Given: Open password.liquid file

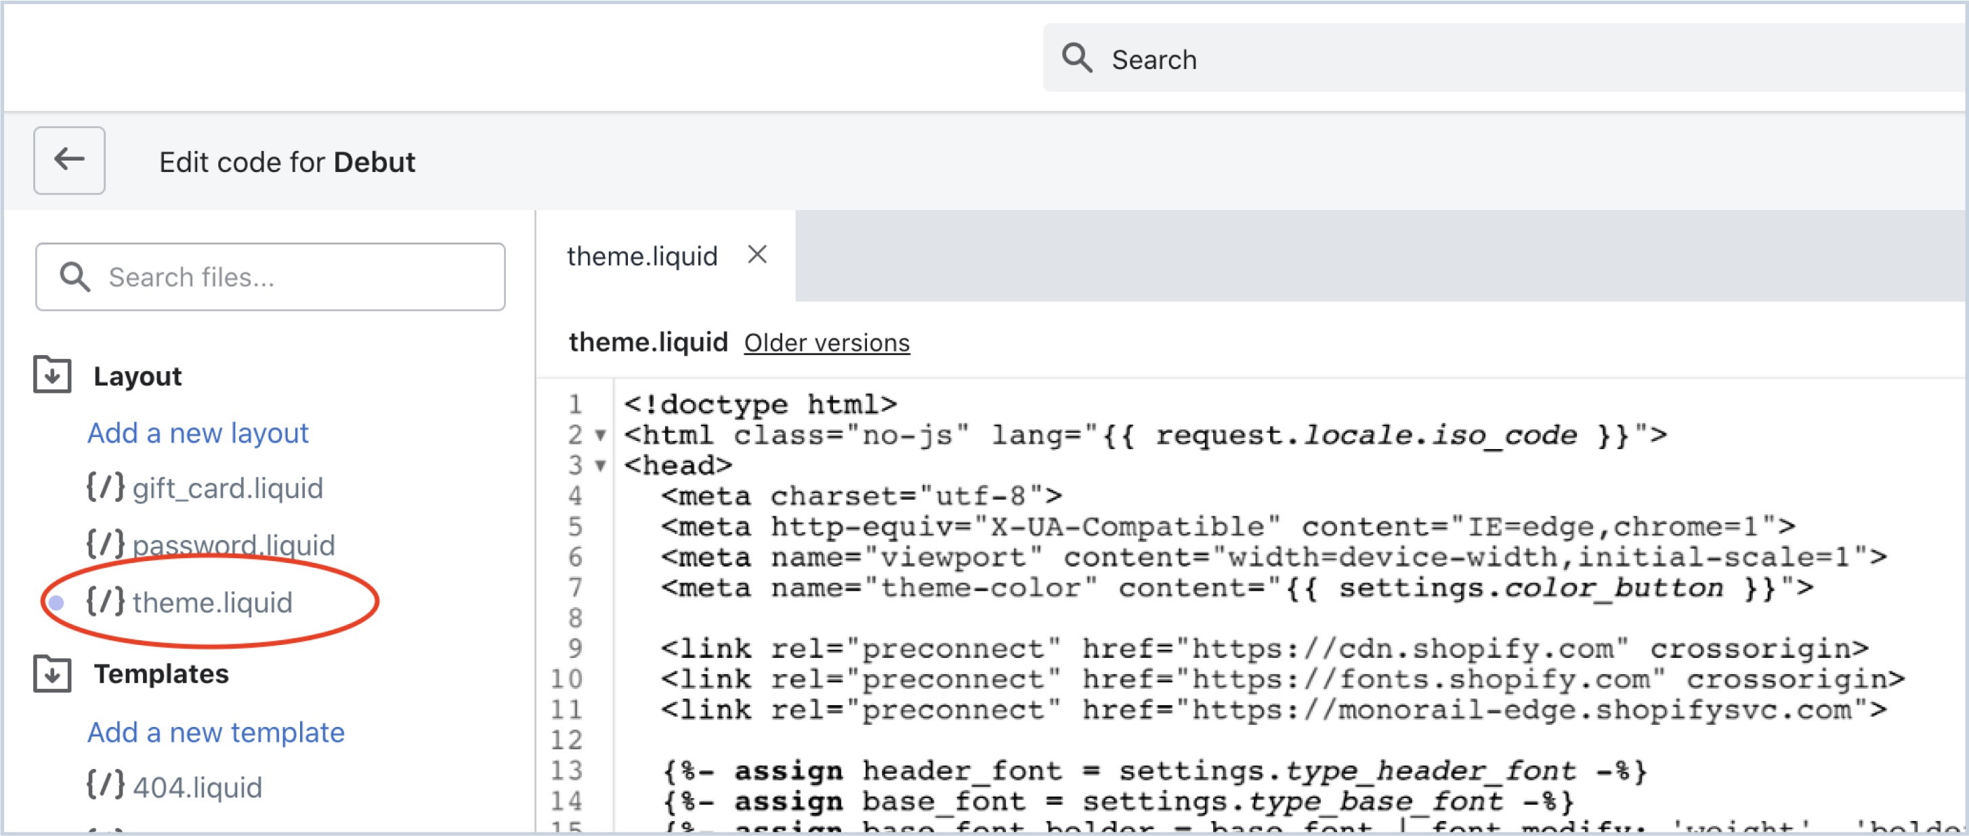Looking at the screenshot, I should point(234,545).
